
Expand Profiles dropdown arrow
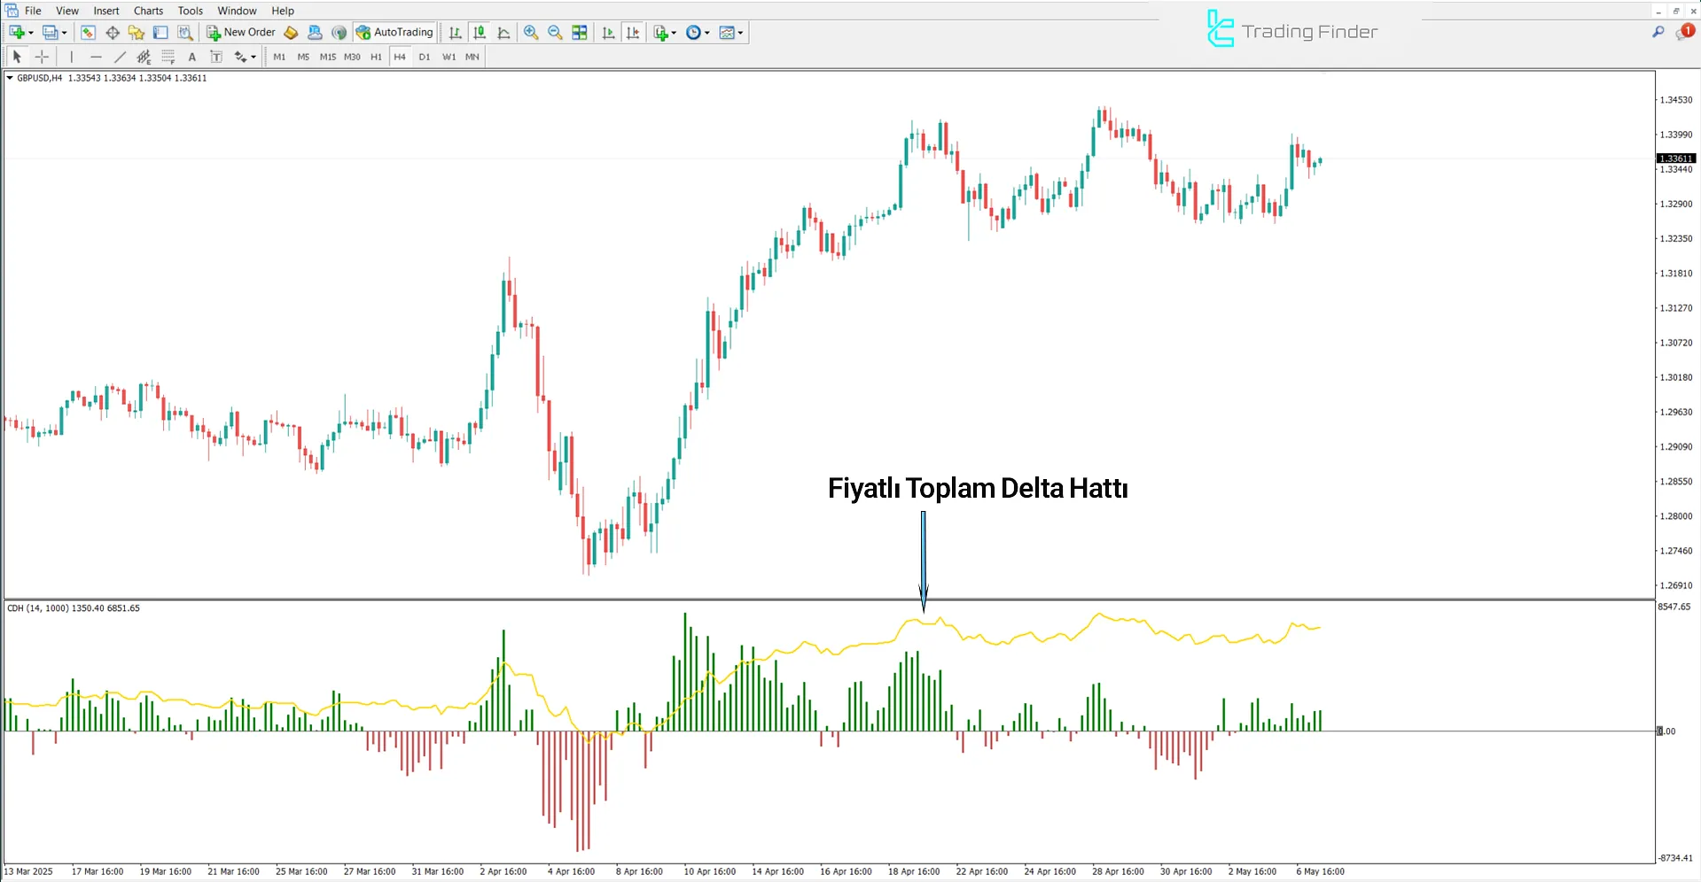(64, 33)
